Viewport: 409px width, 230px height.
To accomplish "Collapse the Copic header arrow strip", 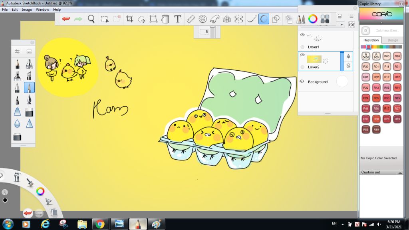I will [381, 23].
